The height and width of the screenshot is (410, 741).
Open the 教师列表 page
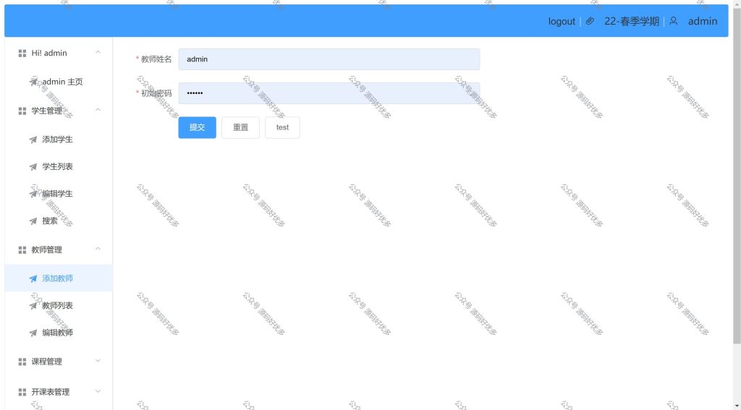click(x=59, y=306)
